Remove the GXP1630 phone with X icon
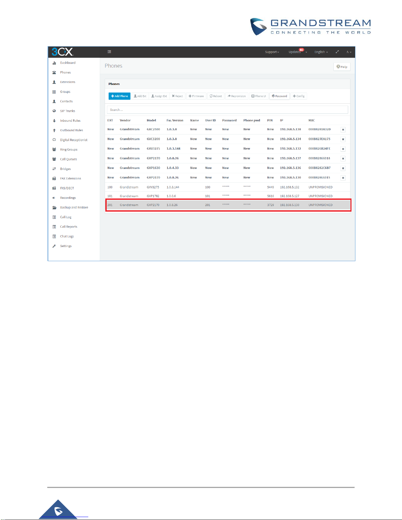The image size is (402, 520). (x=343, y=168)
